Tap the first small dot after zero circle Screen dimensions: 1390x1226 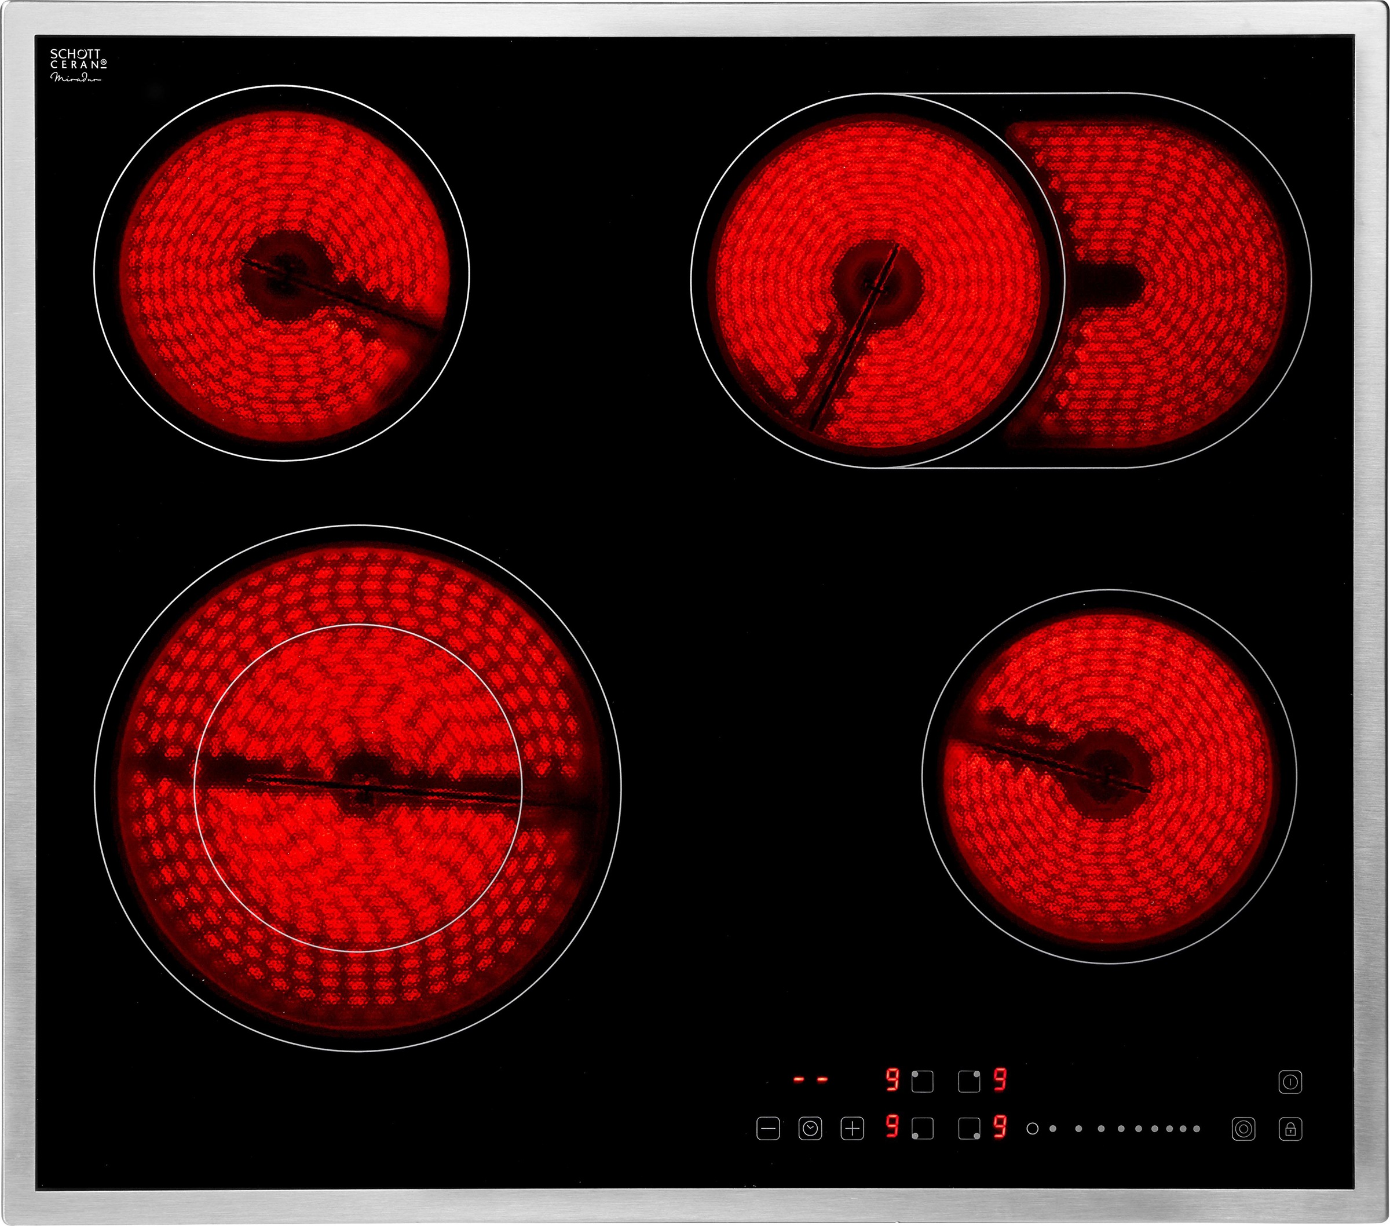pyautogui.click(x=1053, y=1129)
